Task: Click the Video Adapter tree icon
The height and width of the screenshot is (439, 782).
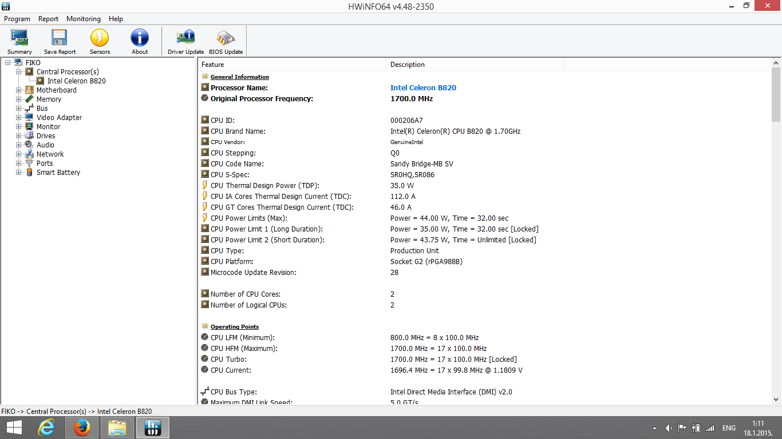Action: coord(29,118)
